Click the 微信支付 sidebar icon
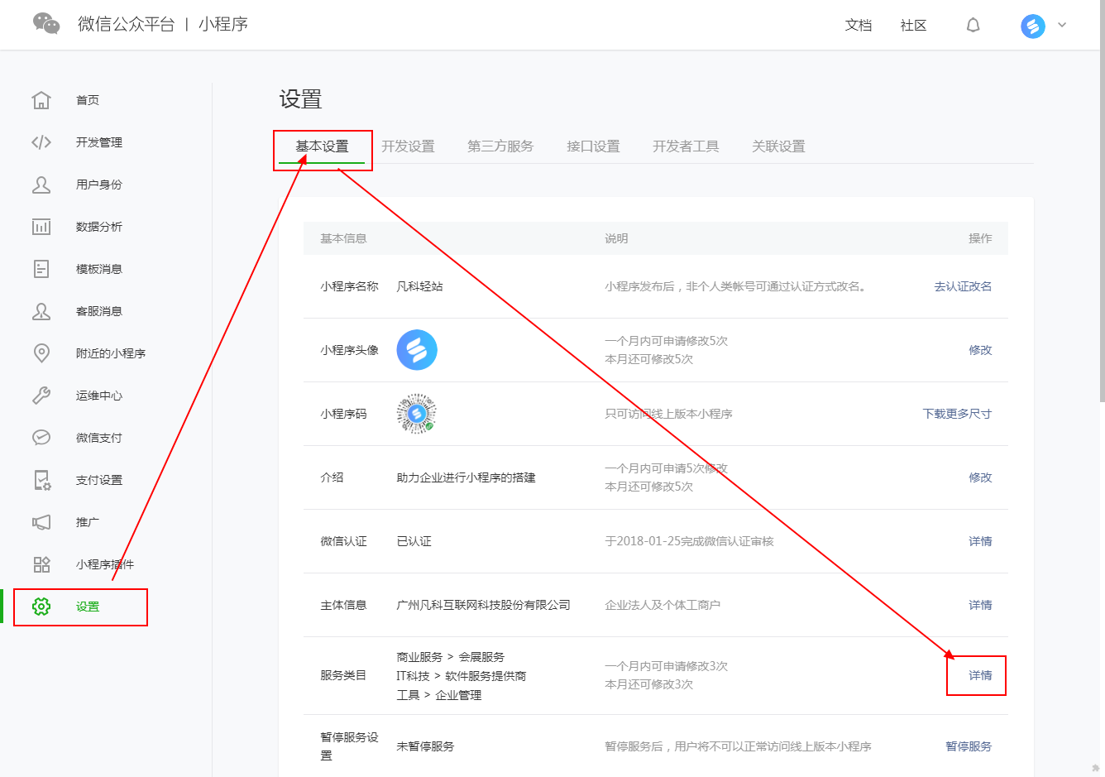 click(x=41, y=438)
